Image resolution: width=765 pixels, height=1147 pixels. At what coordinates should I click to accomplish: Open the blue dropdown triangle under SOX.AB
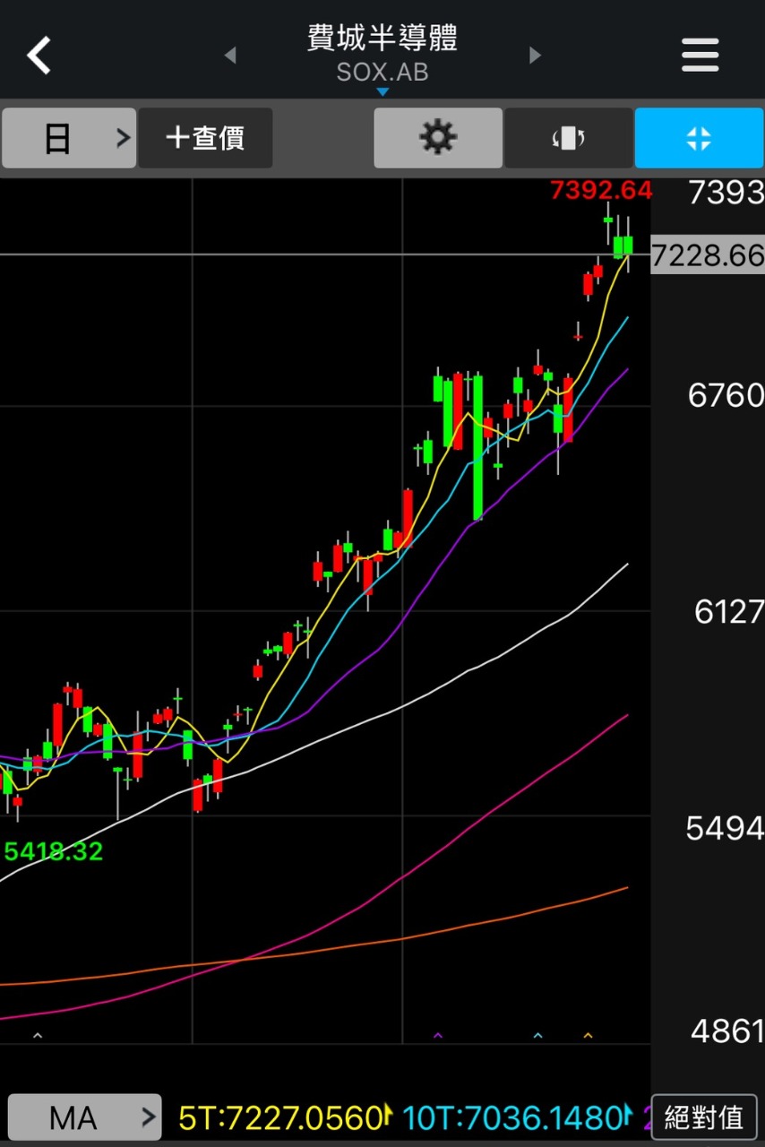pos(382,91)
